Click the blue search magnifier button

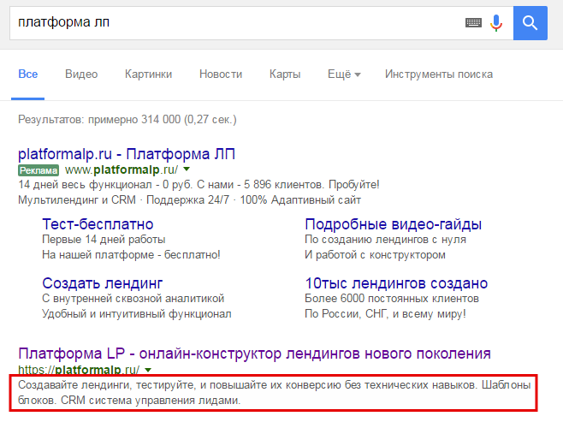(530, 22)
